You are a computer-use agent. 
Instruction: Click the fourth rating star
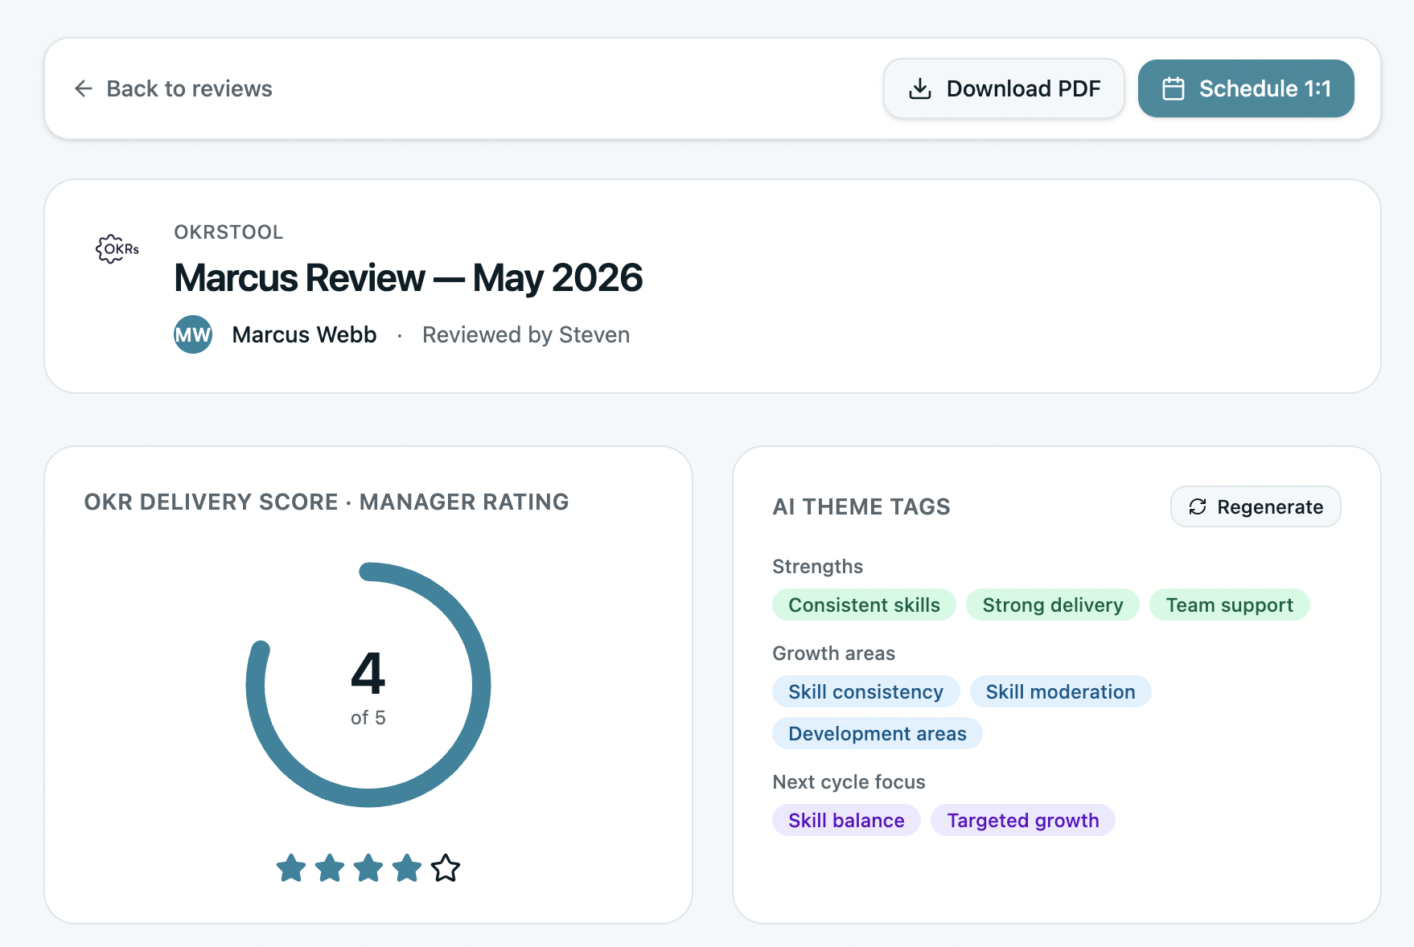click(x=407, y=868)
